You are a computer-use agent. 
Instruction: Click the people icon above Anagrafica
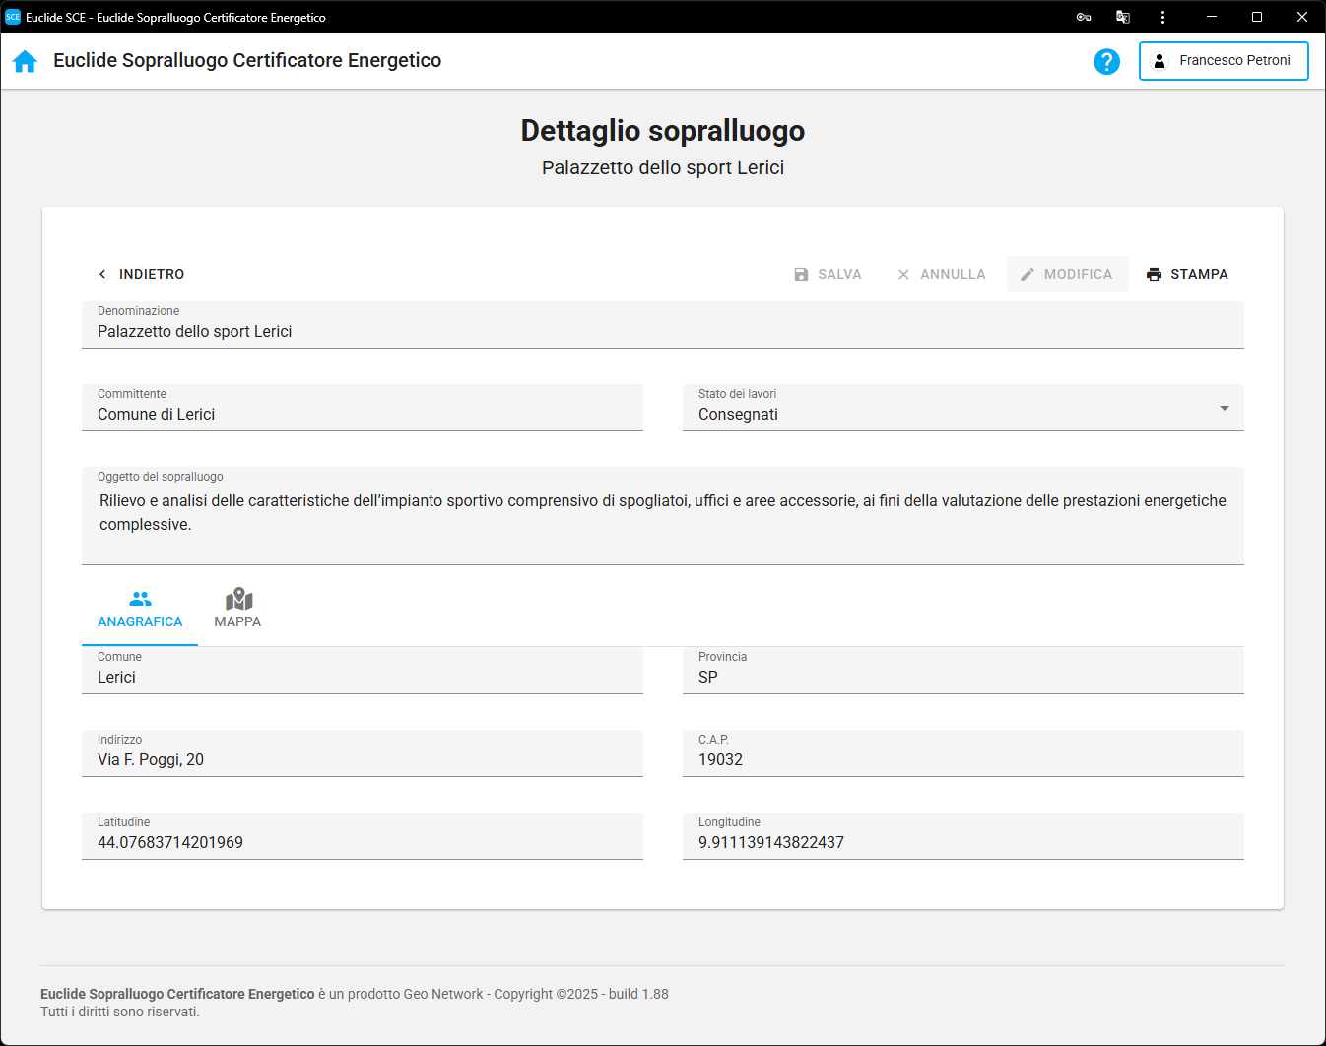point(140,599)
